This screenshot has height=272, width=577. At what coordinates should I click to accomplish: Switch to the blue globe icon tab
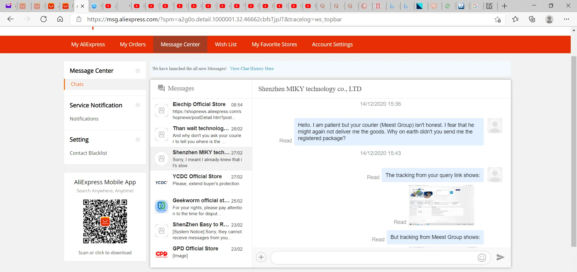[x=94, y=6]
